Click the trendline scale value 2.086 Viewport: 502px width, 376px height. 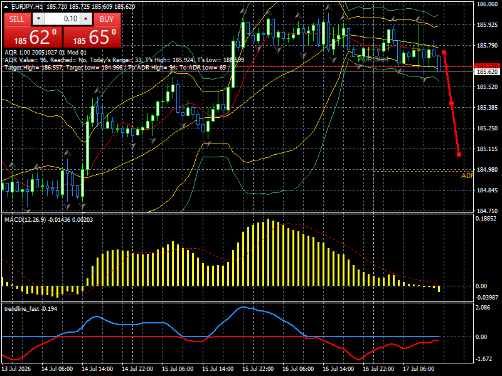(x=483, y=307)
